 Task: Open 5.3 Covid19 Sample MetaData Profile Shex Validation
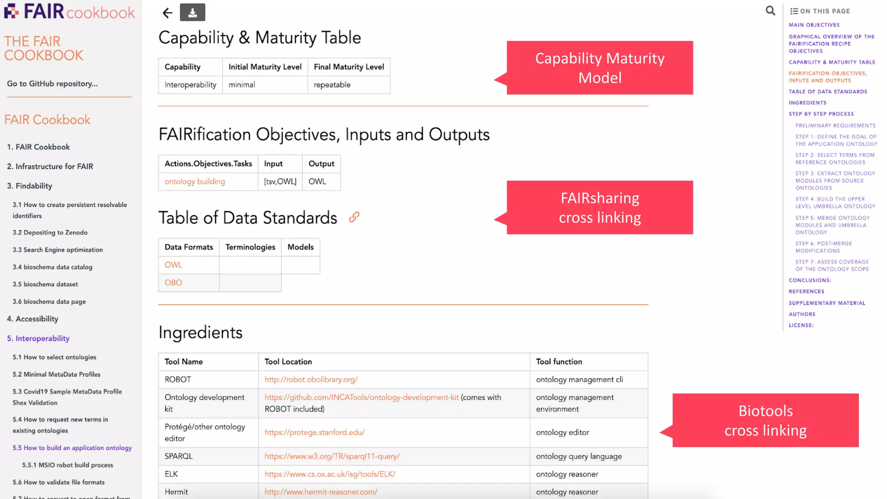(x=67, y=397)
